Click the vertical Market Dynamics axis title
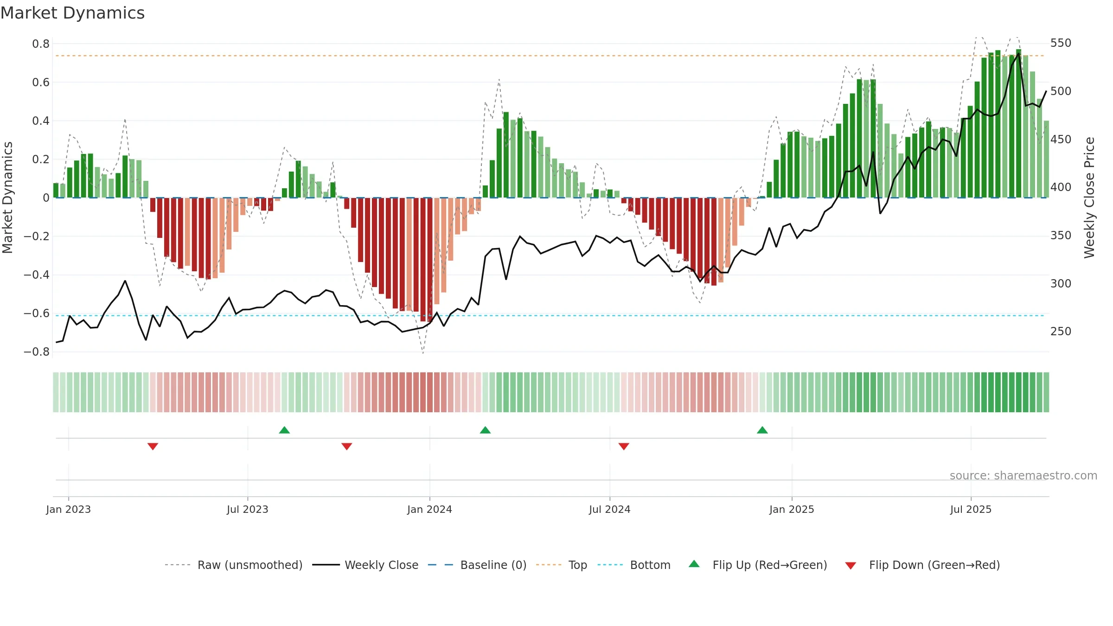Image resolution: width=1113 pixels, height=626 pixels. point(7,198)
